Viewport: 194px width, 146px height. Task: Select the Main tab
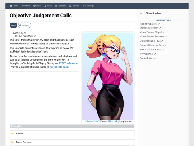14,25
